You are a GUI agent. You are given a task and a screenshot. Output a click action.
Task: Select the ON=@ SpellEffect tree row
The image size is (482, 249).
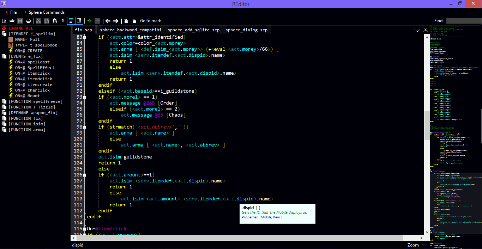(35, 68)
